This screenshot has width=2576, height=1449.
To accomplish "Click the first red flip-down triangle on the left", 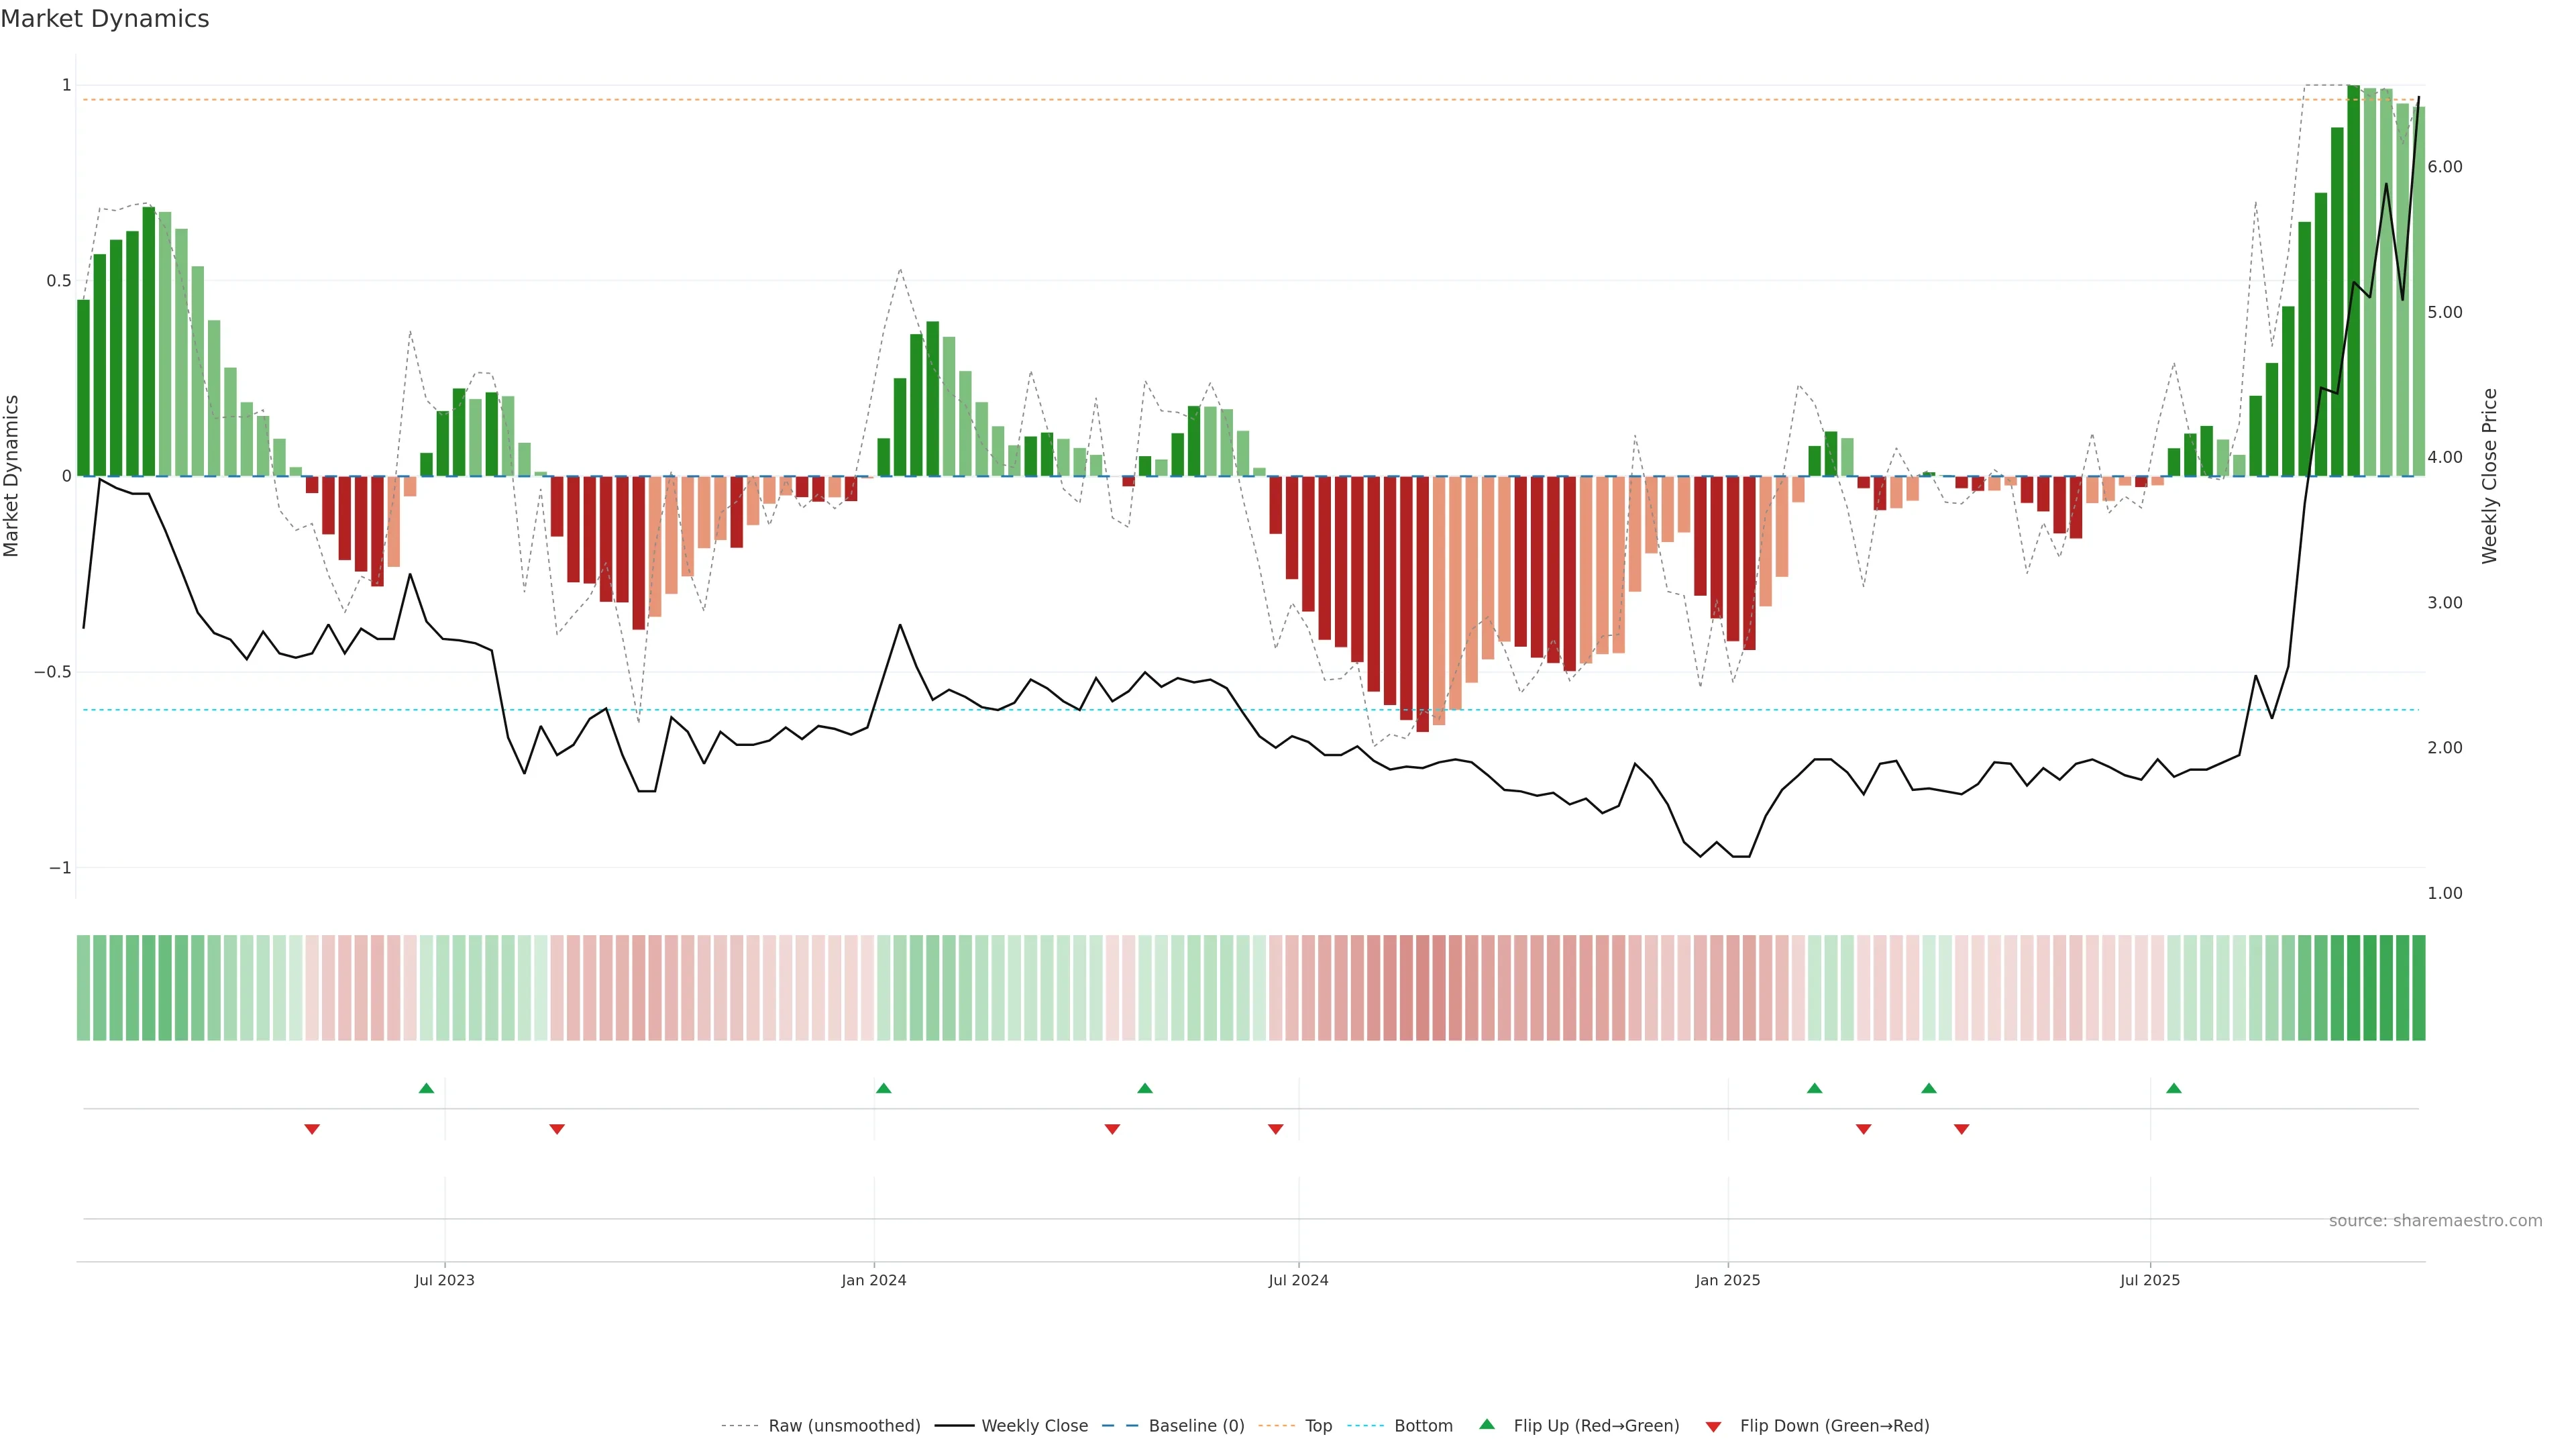I will [312, 1129].
